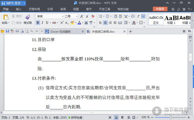This screenshot has height=120, width=194.
Task: Click the Print icon in quick access bar
Action: (17, 31)
